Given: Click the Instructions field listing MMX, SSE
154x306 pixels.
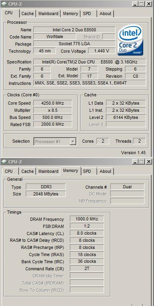Looking at the screenshot, I should pos(90,83).
